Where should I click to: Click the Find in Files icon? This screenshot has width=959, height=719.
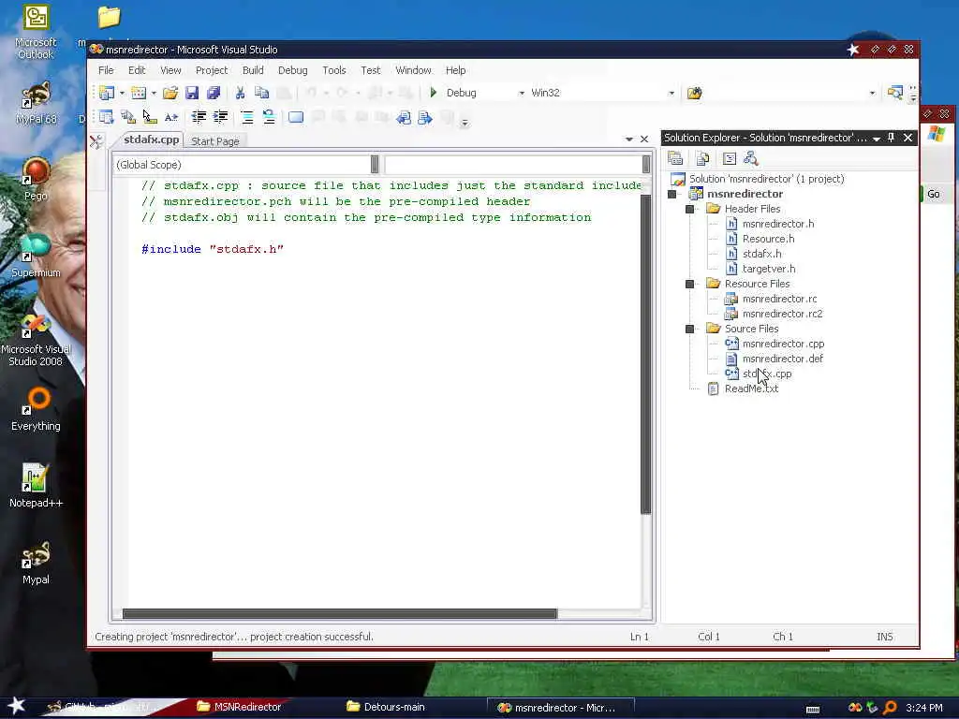pos(694,93)
